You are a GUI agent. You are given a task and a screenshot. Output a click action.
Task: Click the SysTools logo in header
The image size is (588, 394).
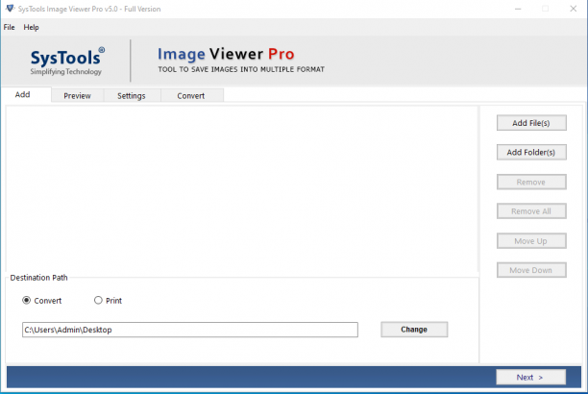pos(66,61)
